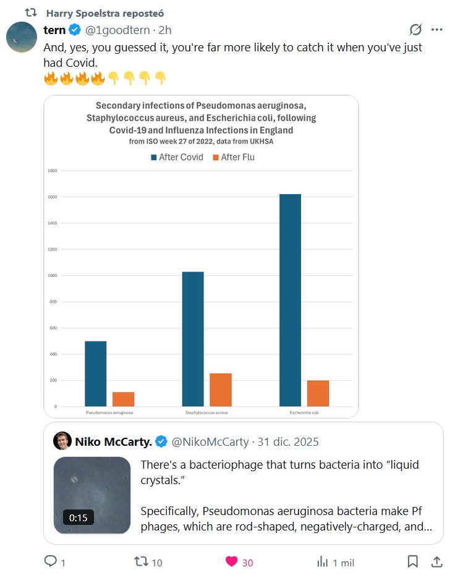Click the share upload icon
This screenshot has width=455, height=575.
tap(436, 561)
